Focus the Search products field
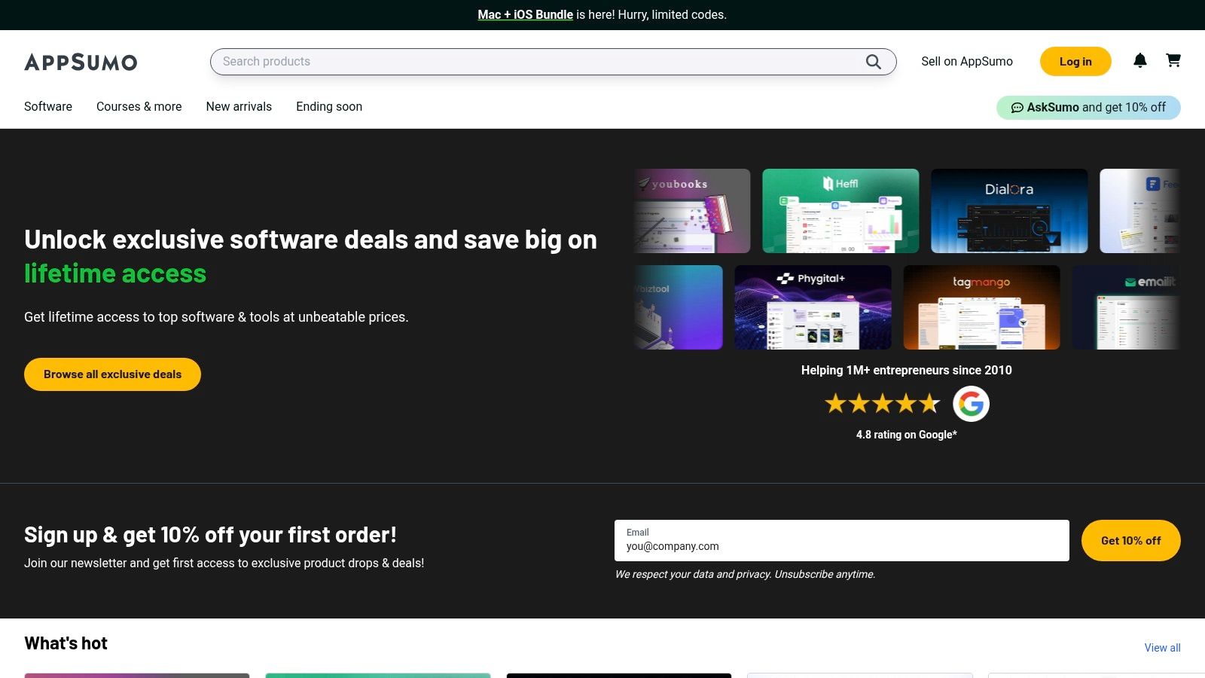1205x678 pixels. point(553,62)
